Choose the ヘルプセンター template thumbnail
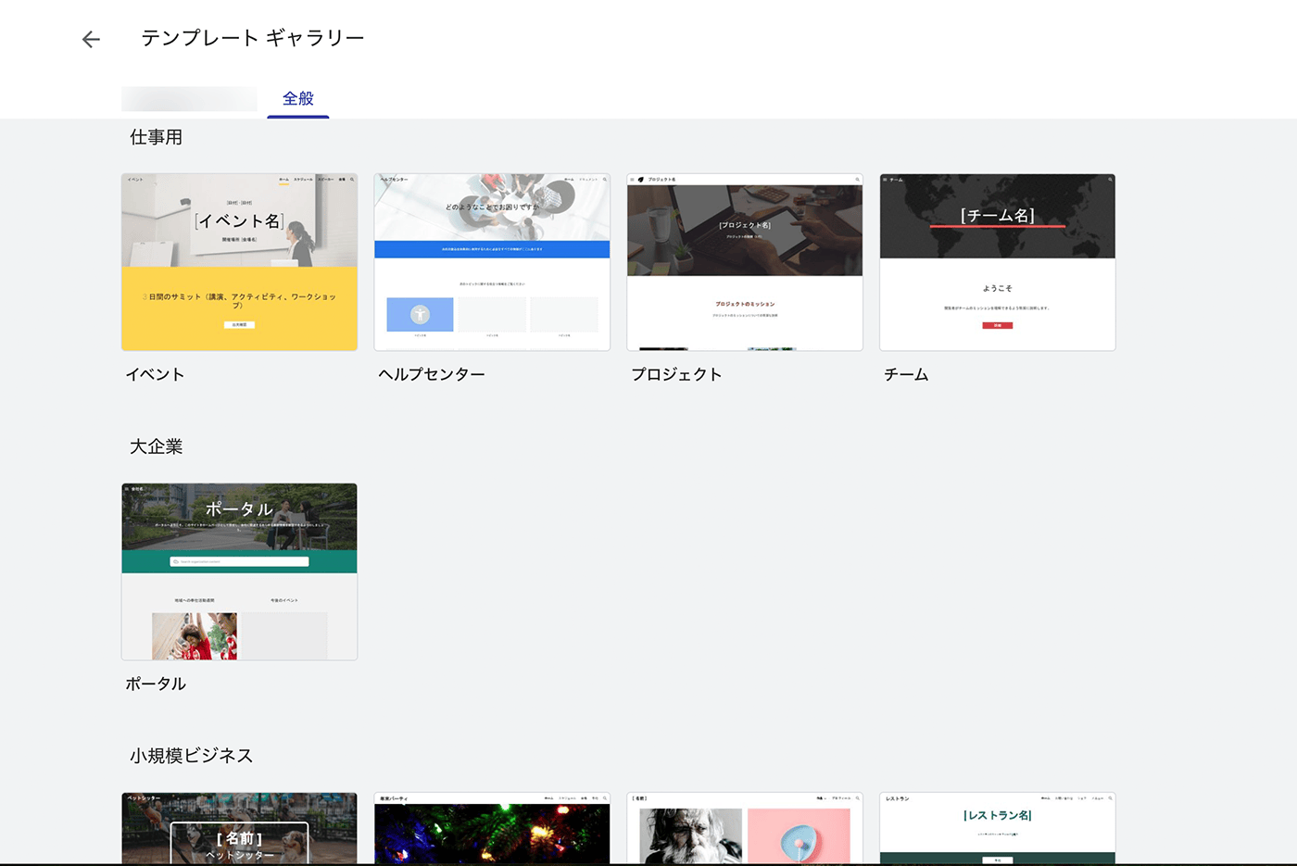1297x866 pixels. pyautogui.click(x=492, y=262)
